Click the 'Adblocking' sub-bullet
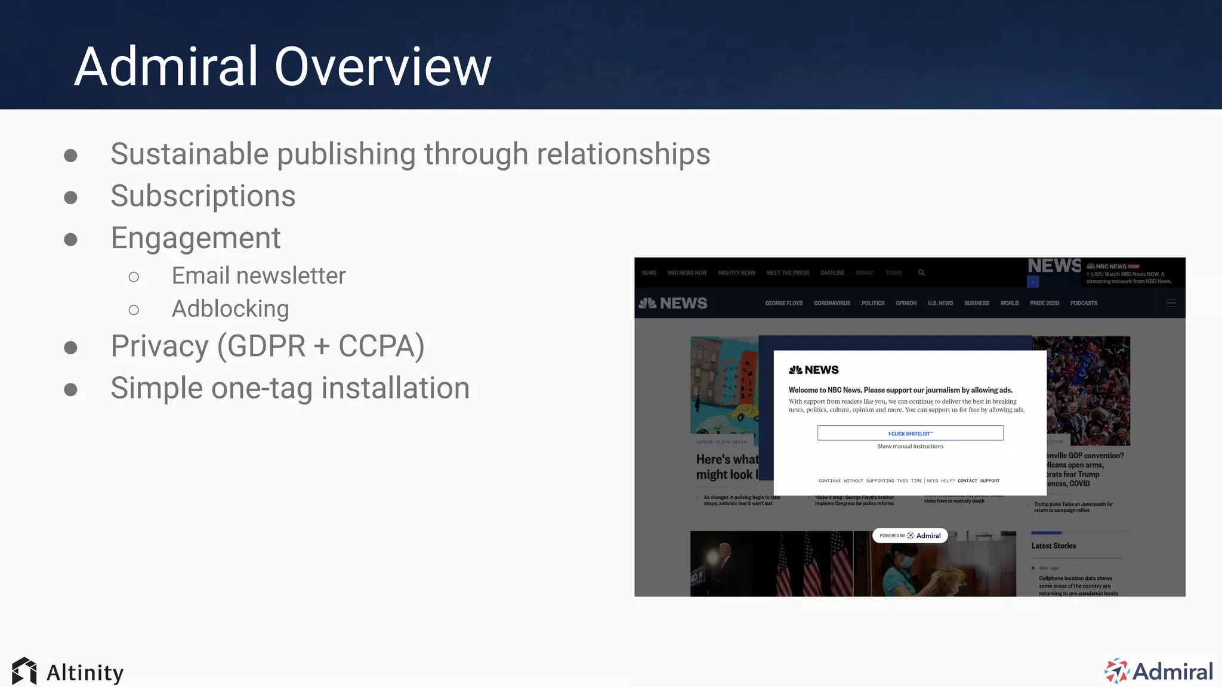 tap(230, 309)
